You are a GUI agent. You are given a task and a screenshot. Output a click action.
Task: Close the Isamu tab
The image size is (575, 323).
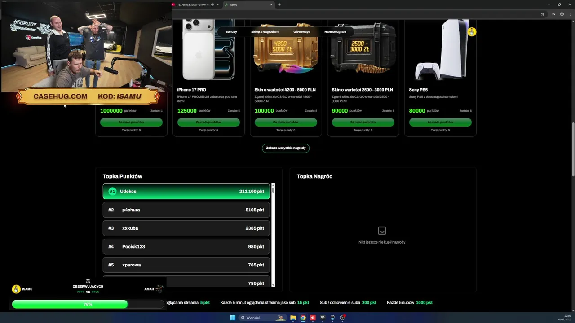[x=271, y=4]
